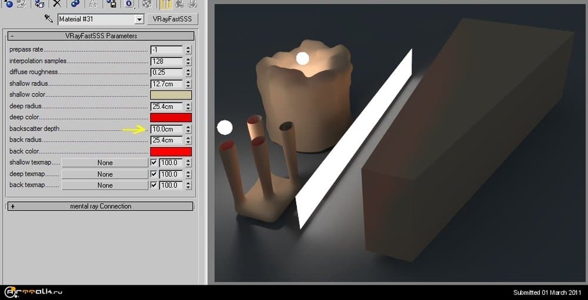Viewport: 588px width, 300px height.
Task: Click the deep texmap None button
Action: pos(105,174)
